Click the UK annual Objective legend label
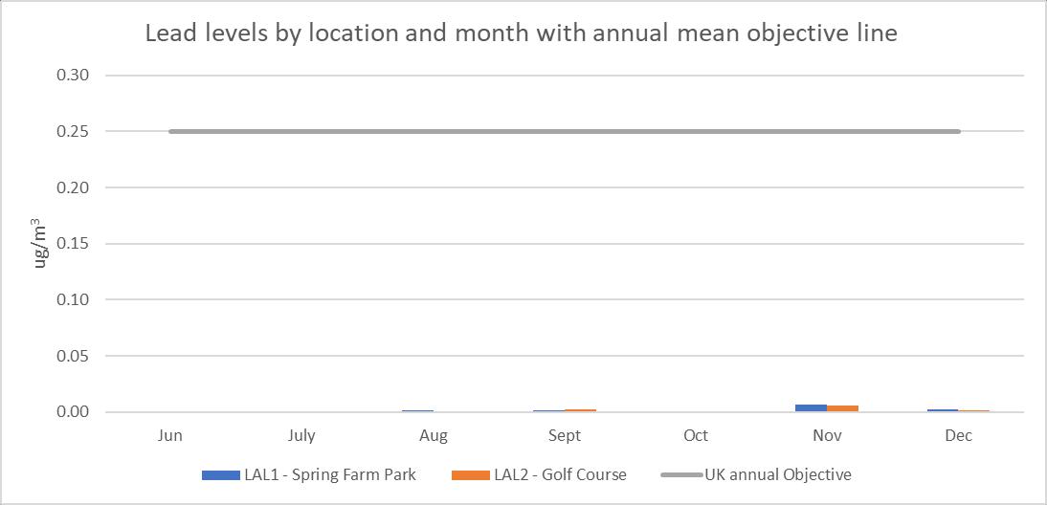The width and height of the screenshot is (1047, 505). tap(777, 474)
